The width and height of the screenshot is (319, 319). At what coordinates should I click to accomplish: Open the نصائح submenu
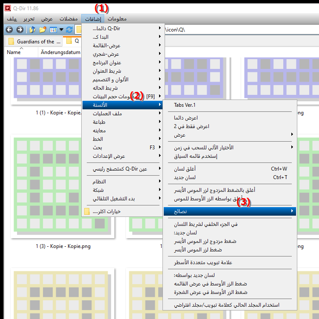pos(230,211)
